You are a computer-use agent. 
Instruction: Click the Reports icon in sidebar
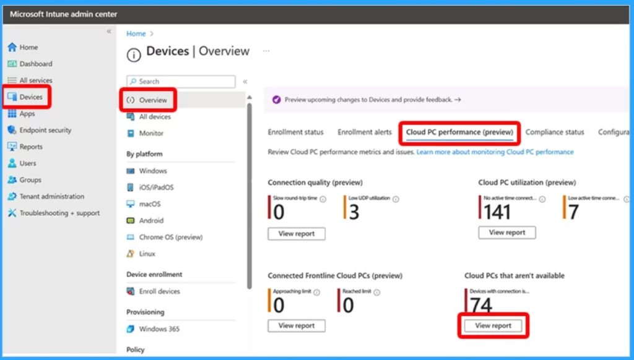12,147
